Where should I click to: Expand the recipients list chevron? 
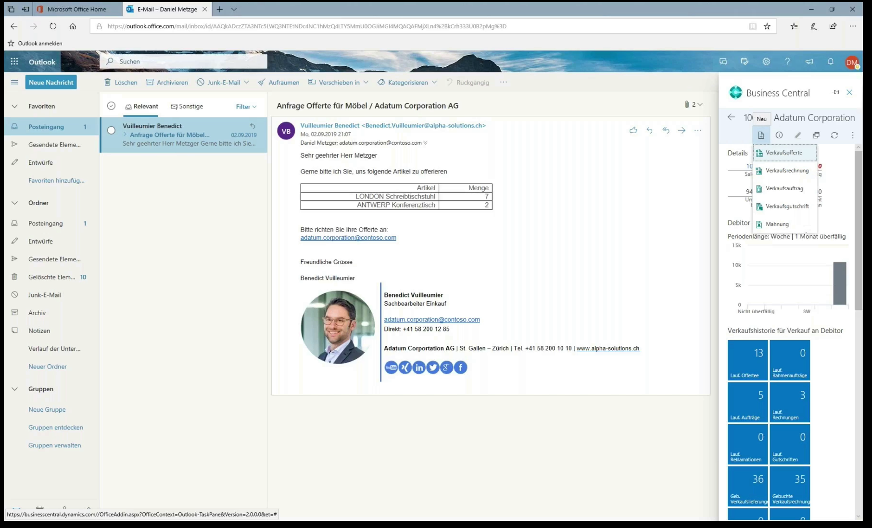(425, 143)
